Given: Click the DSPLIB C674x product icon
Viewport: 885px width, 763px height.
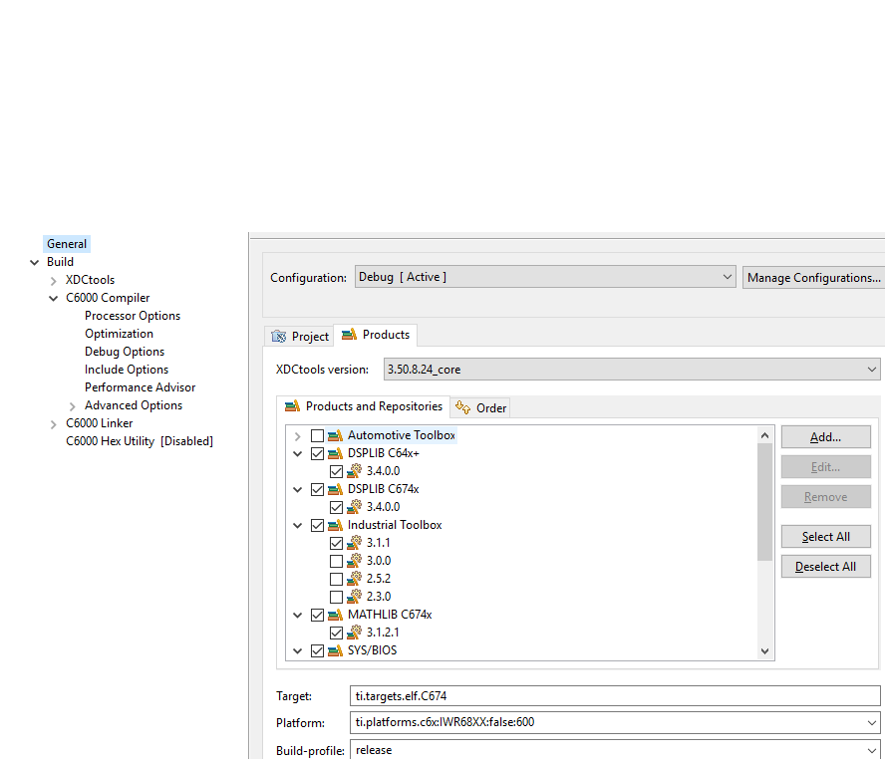Looking at the screenshot, I should (x=335, y=489).
